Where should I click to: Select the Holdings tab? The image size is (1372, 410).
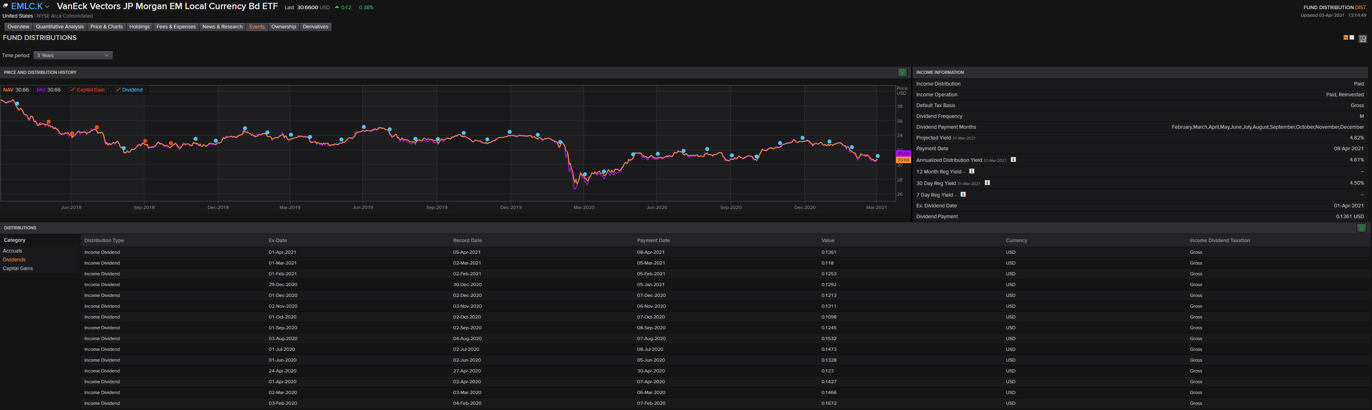tap(140, 27)
